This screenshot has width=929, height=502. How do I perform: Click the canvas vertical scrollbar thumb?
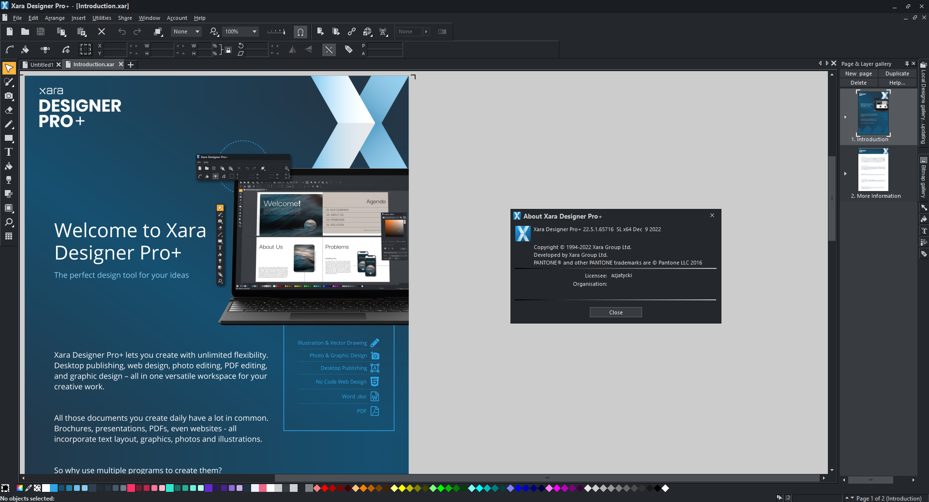pyautogui.click(x=832, y=198)
